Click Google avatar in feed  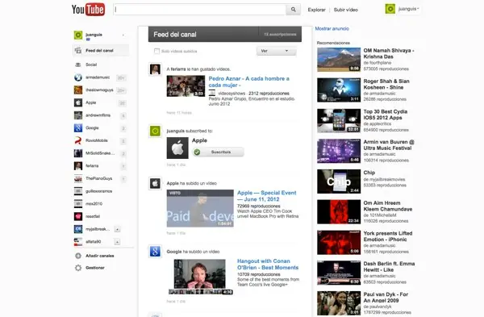click(155, 252)
